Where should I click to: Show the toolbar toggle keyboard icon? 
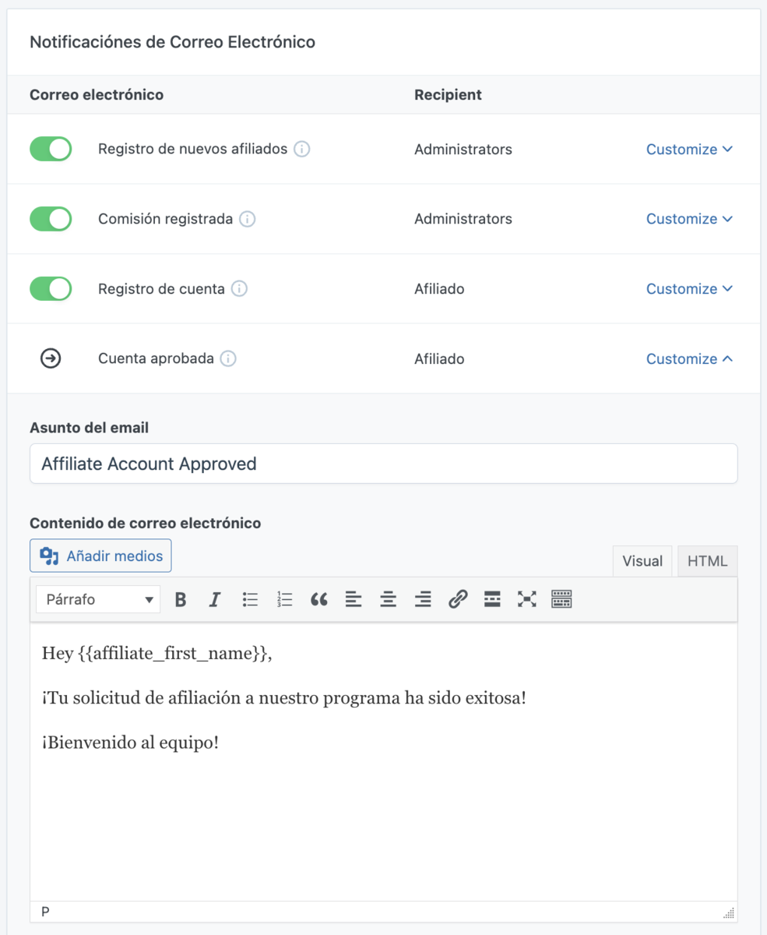click(561, 599)
